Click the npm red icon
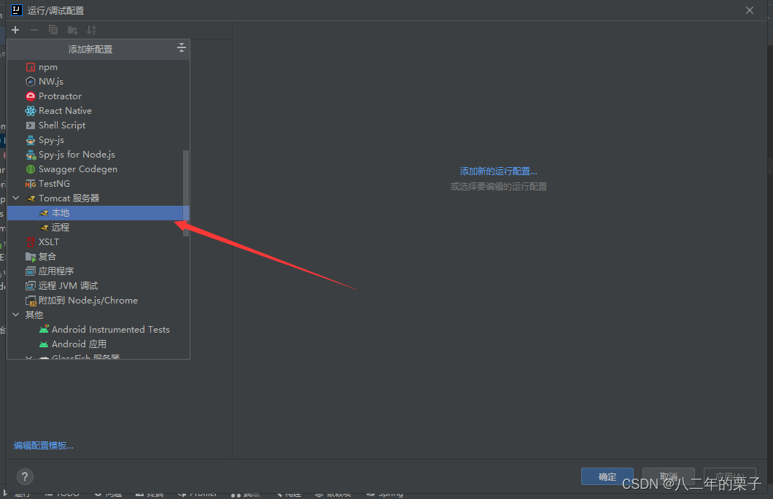The width and height of the screenshot is (773, 499). point(31,67)
